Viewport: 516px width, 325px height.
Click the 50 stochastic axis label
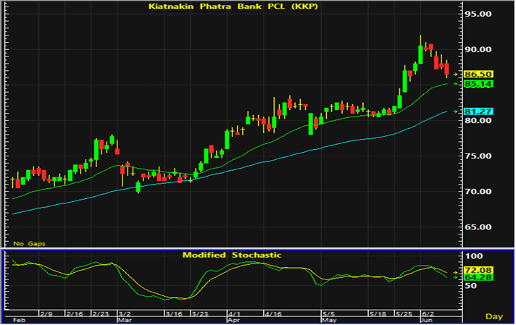click(471, 286)
